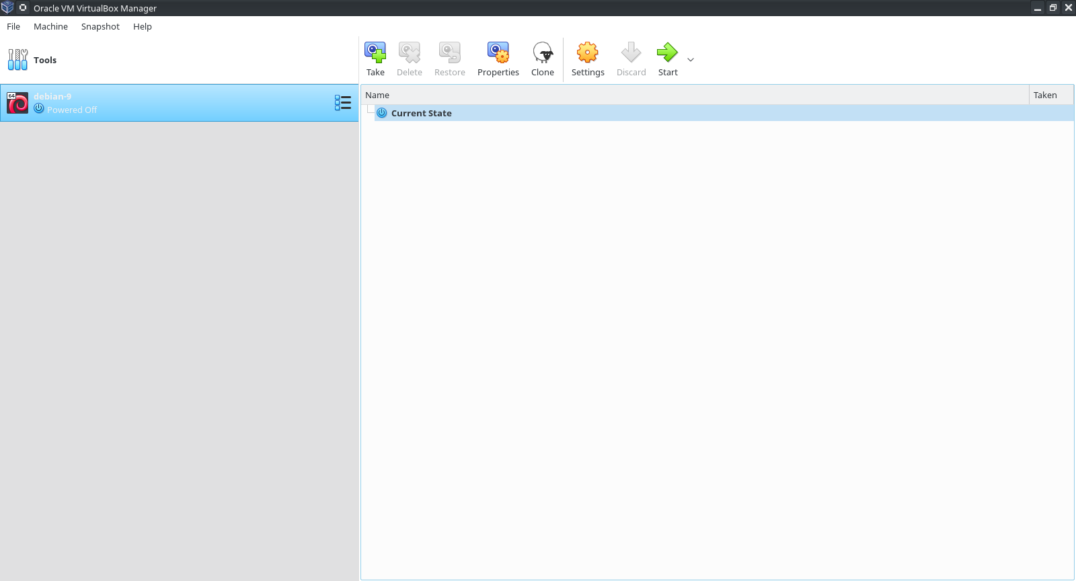This screenshot has width=1076, height=581.
Task: Open the Snapshot menu
Action: [x=100, y=27]
